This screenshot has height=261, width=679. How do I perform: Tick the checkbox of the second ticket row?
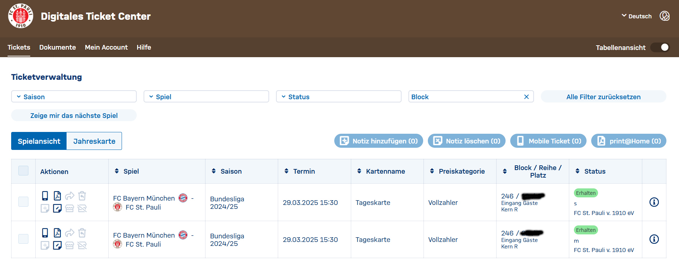click(x=23, y=239)
